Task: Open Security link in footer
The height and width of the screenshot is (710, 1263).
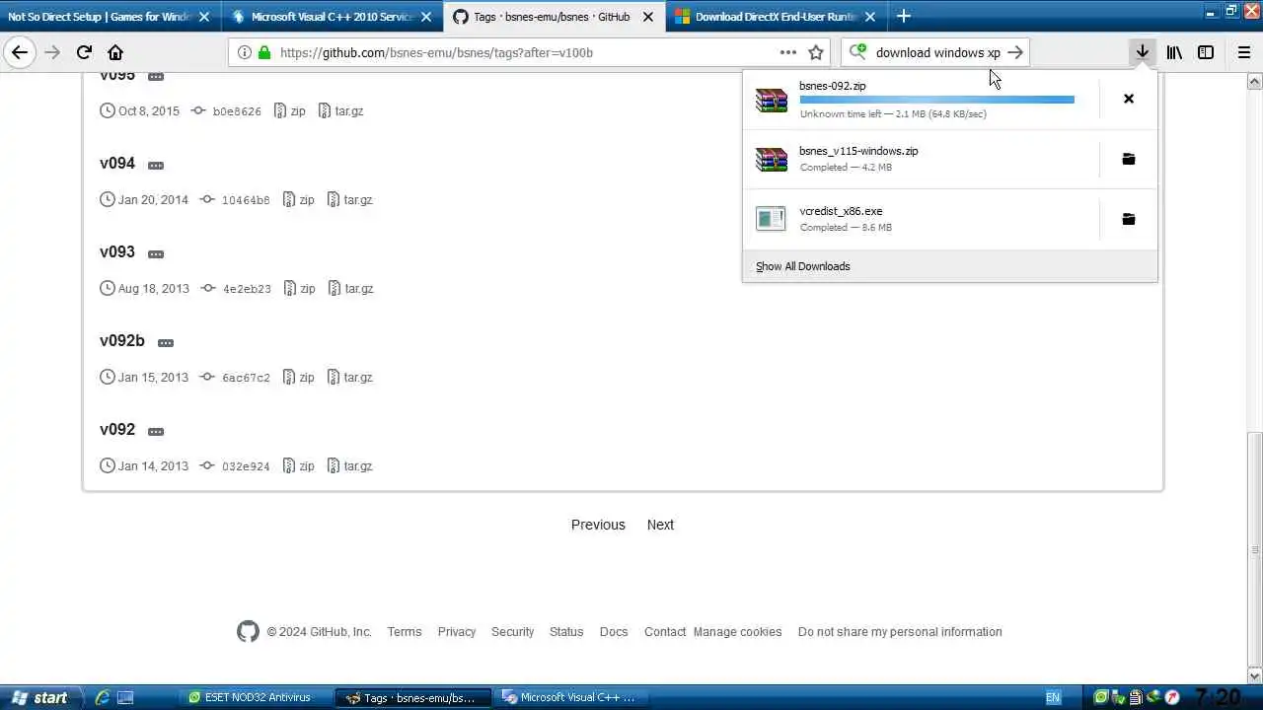Action: (x=513, y=631)
